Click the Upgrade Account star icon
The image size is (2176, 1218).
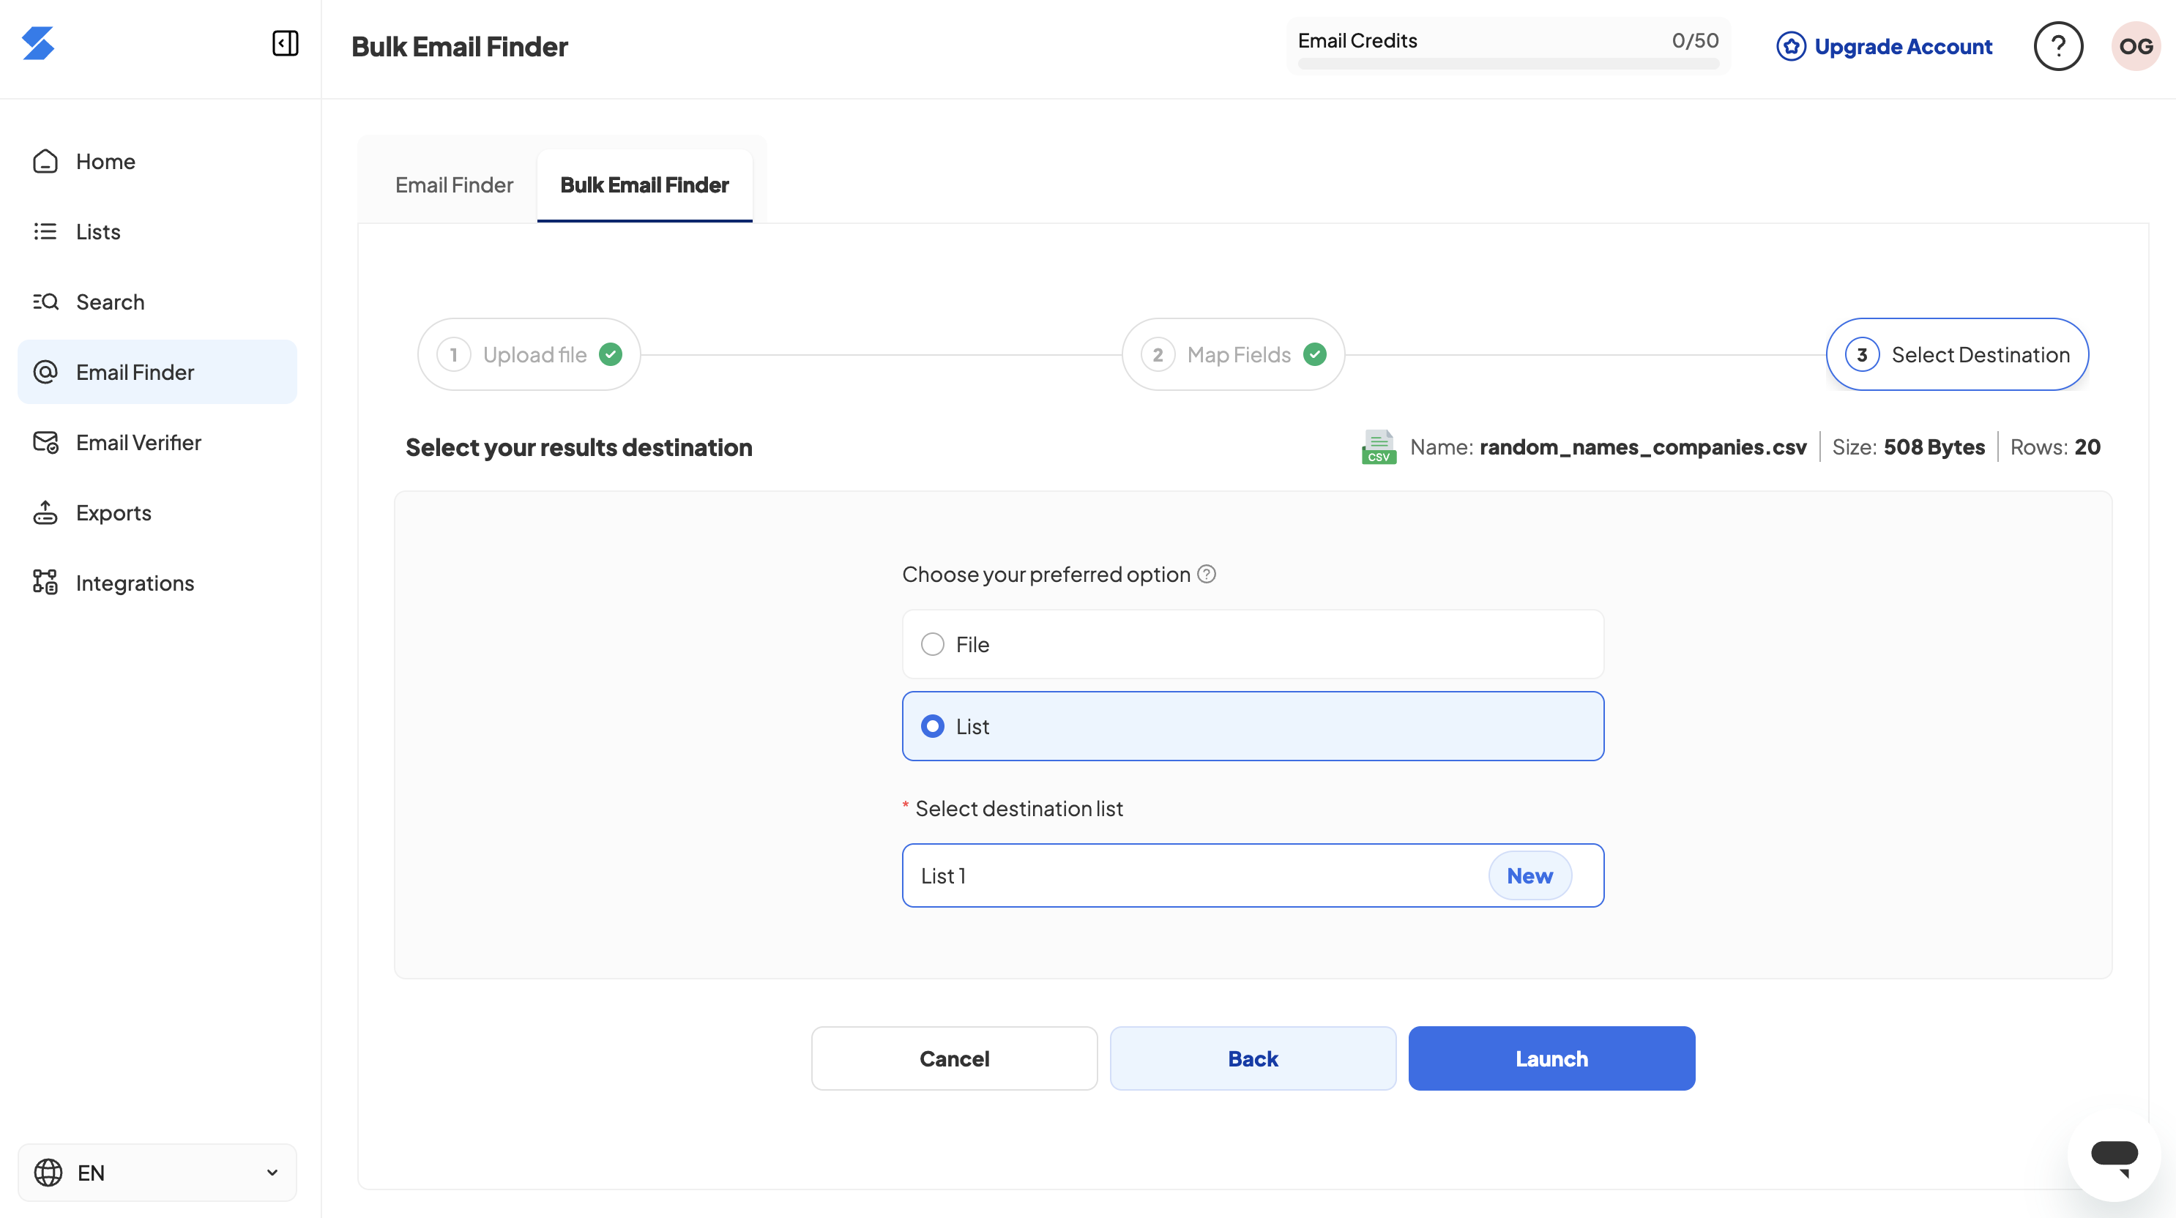[x=1791, y=46]
